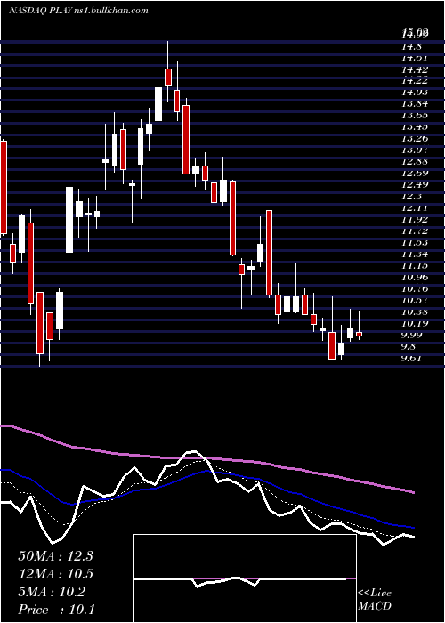
Task: Select the 14.8 price axis label
Action: [412, 47]
